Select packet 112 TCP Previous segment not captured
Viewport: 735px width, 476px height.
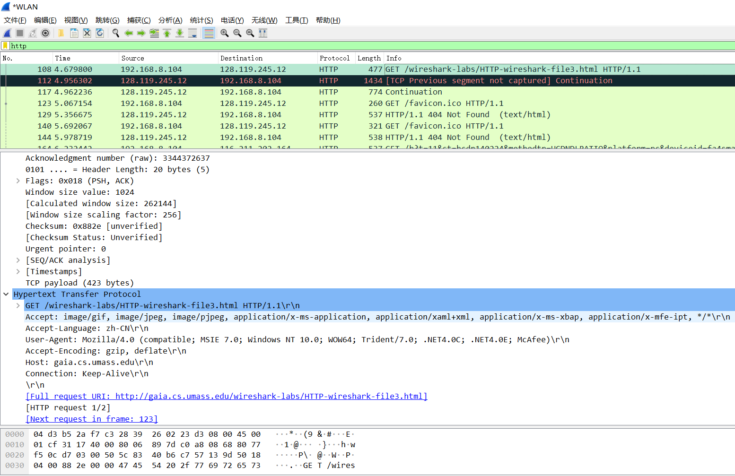tap(367, 81)
